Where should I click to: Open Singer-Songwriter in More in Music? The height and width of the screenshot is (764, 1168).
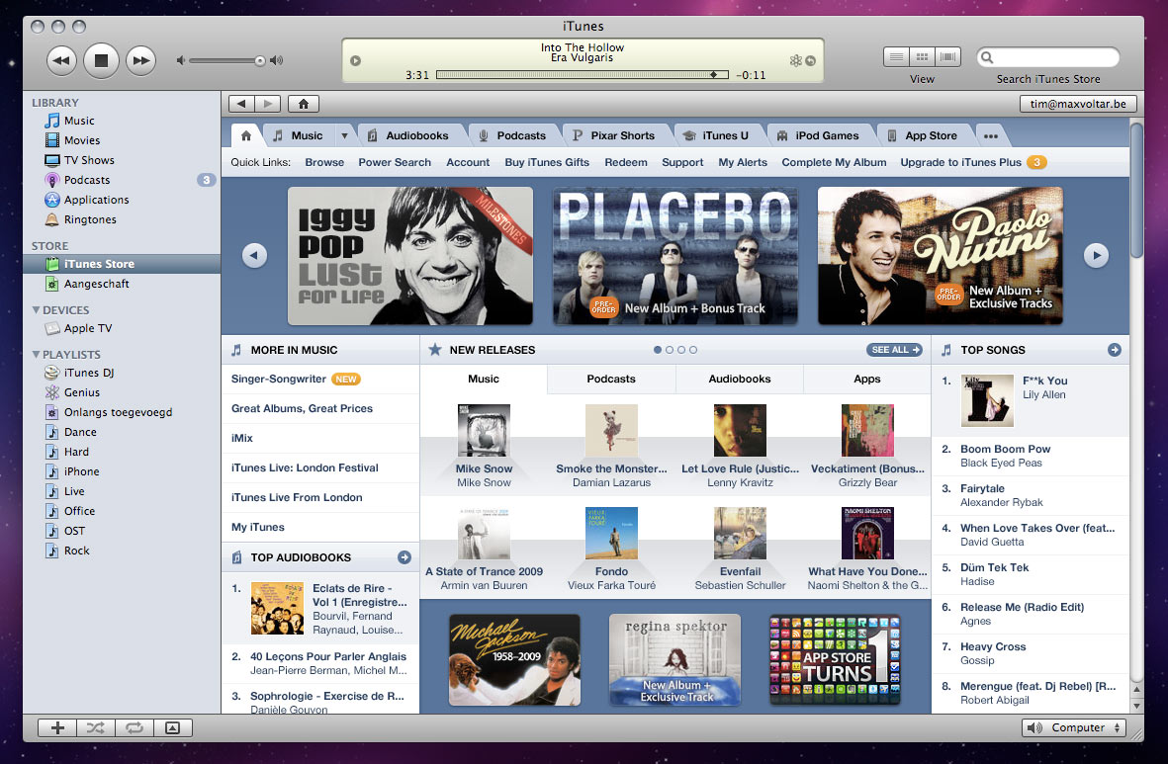click(x=279, y=379)
